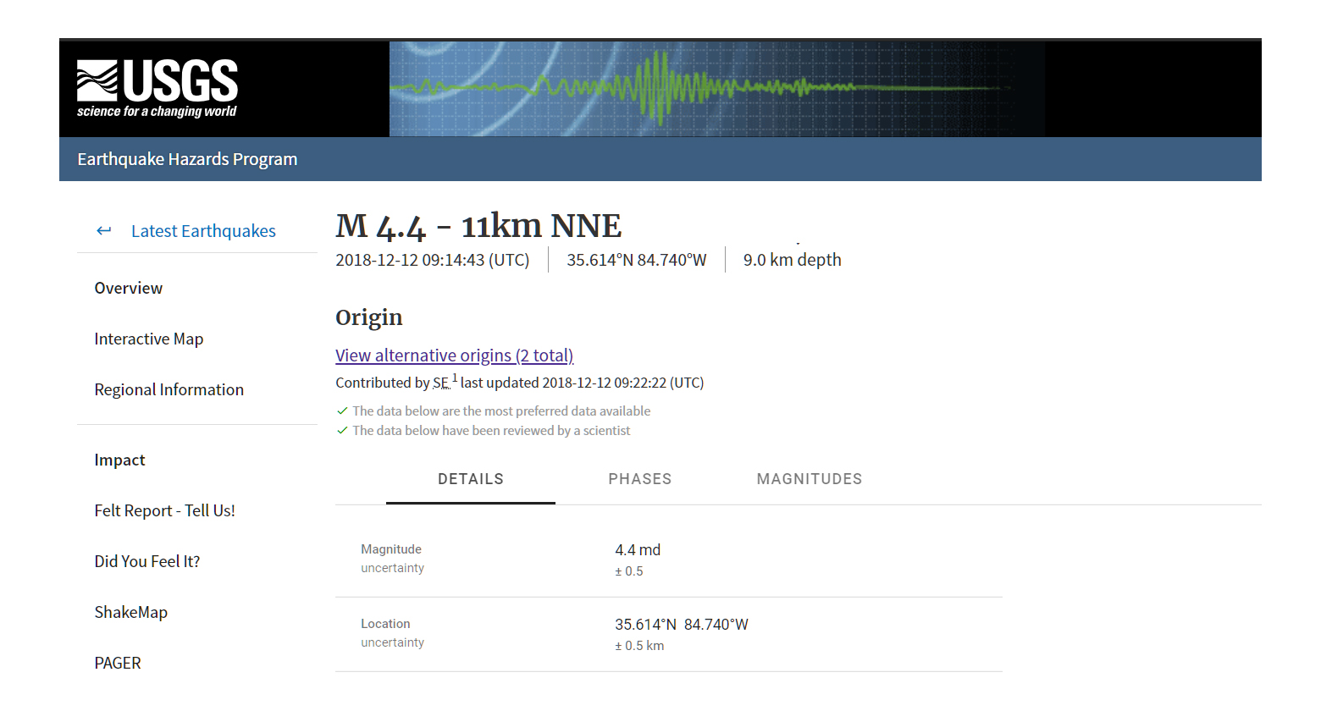Click the Magnitude row label
This screenshot has height=711, width=1321.
pos(391,549)
